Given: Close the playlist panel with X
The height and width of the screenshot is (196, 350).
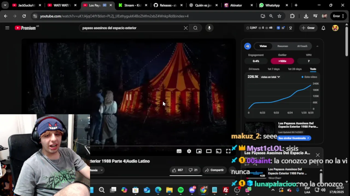Looking at the screenshot, I should (x=317, y=155).
